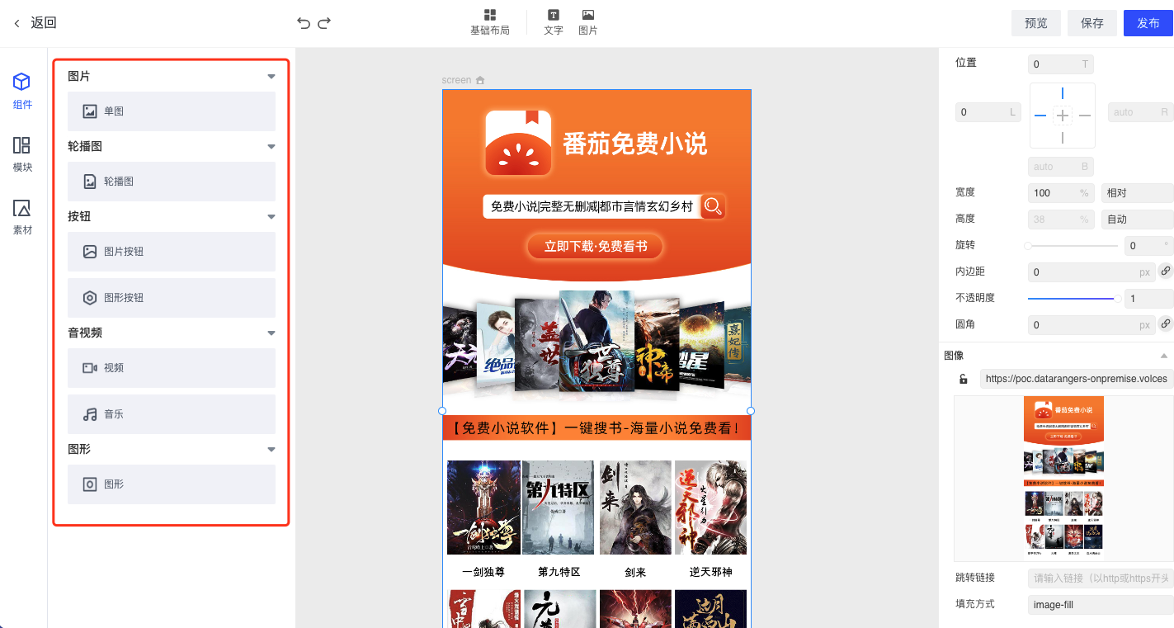Click the position R auto field
The width and height of the screenshot is (1174, 628).
pyautogui.click(x=1141, y=112)
